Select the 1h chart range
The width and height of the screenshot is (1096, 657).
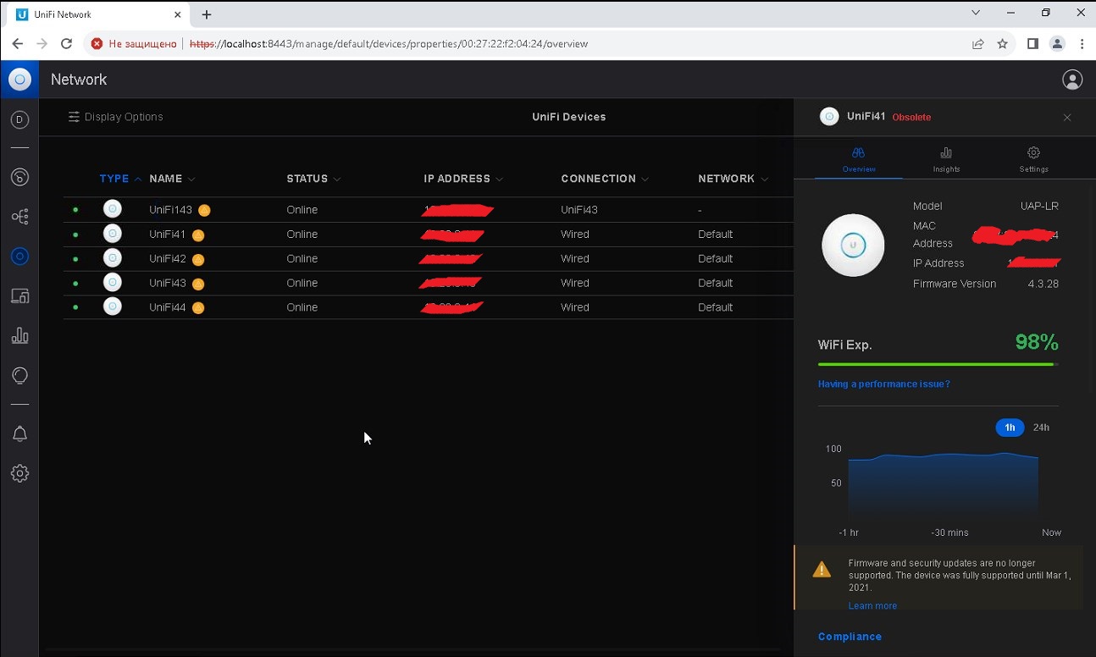click(1010, 428)
